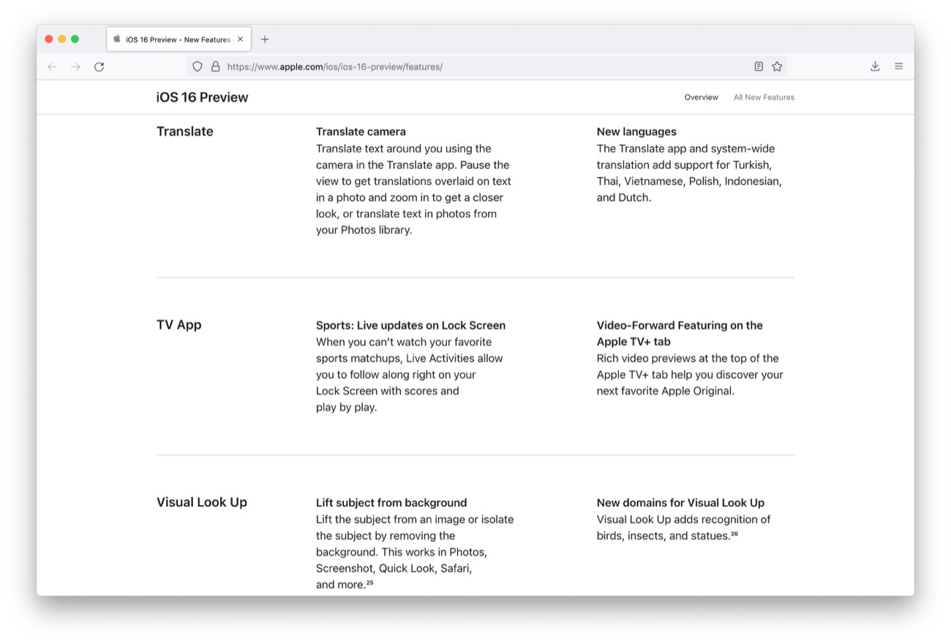
Task: Click the site security padlock icon
Action: [x=215, y=67]
